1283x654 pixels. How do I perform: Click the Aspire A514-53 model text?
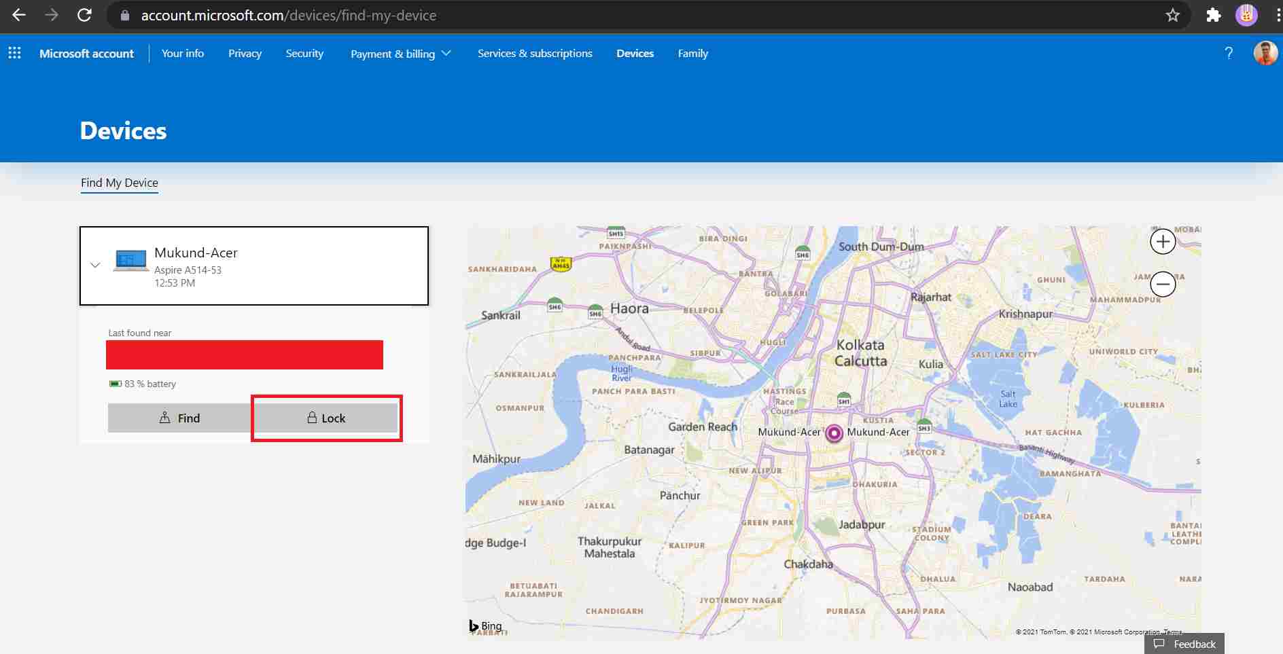[x=188, y=270]
